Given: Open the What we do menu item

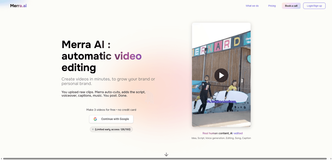Looking at the screenshot, I should click(252, 6).
